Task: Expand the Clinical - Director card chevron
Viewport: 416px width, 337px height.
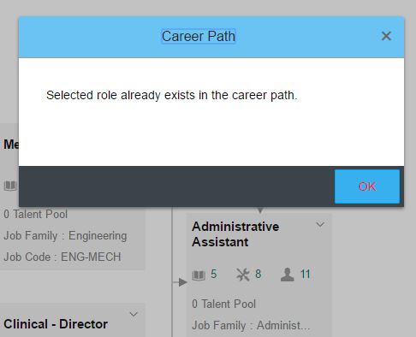Action: pyautogui.click(x=134, y=314)
